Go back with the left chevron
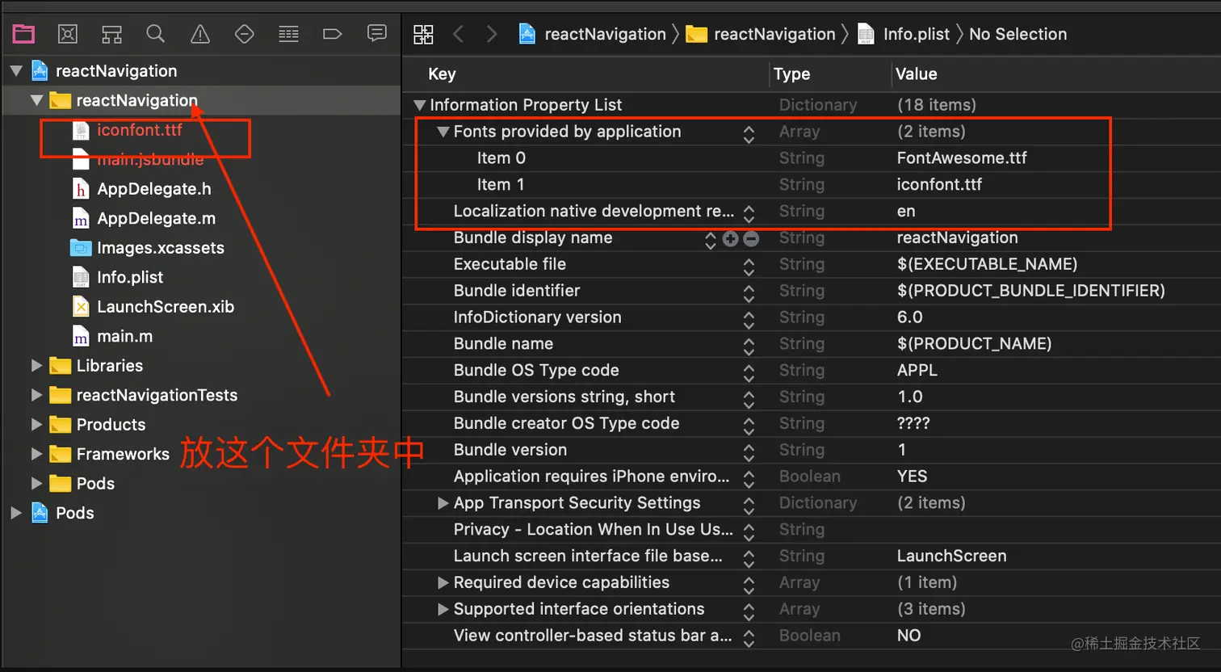Screen dimensions: 1221x672 click(459, 34)
